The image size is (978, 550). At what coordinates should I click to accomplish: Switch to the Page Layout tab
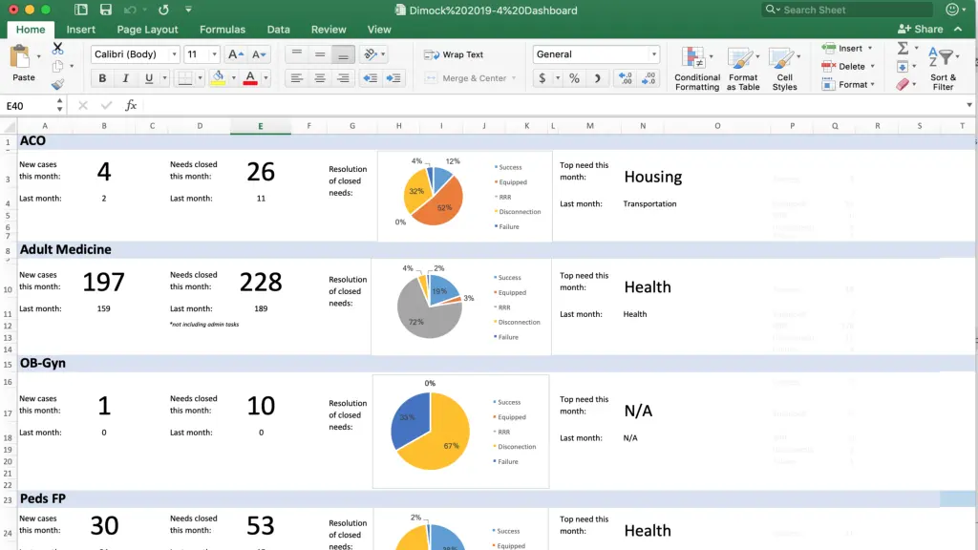coord(147,30)
